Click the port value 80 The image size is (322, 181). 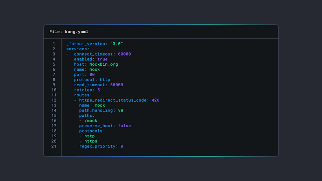point(92,74)
